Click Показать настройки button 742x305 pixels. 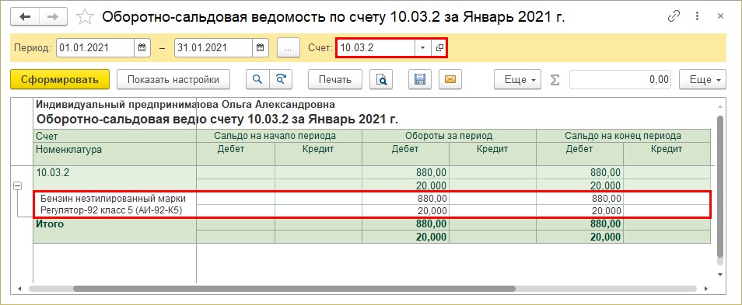click(173, 79)
